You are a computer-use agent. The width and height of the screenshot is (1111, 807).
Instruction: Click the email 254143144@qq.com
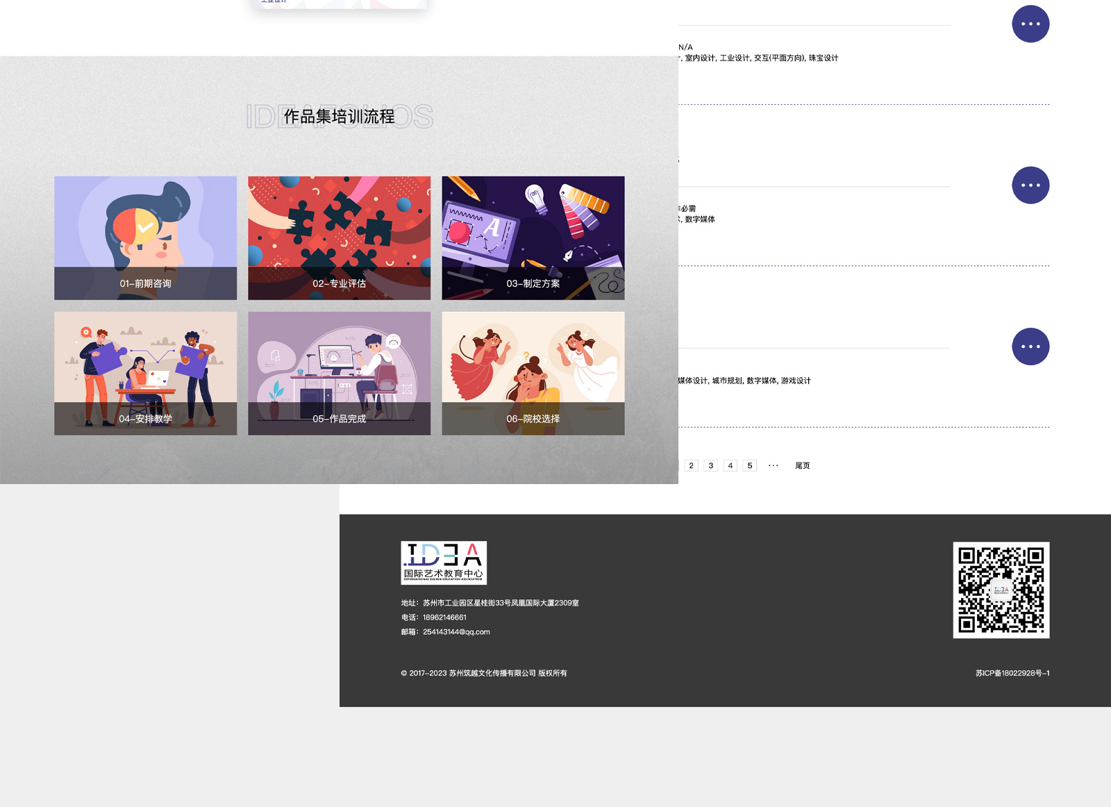coord(456,632)
